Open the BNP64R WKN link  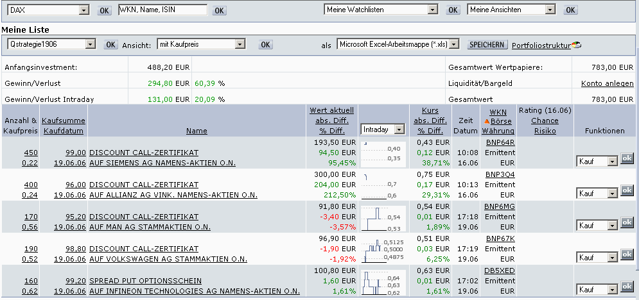500,142
